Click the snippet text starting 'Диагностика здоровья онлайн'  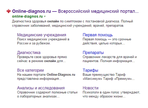coord(72,21)
